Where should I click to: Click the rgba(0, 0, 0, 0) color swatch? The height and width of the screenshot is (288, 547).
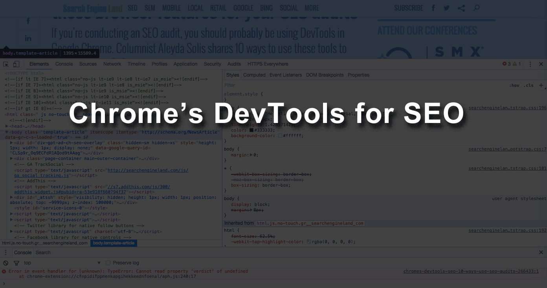click(309, 242)
